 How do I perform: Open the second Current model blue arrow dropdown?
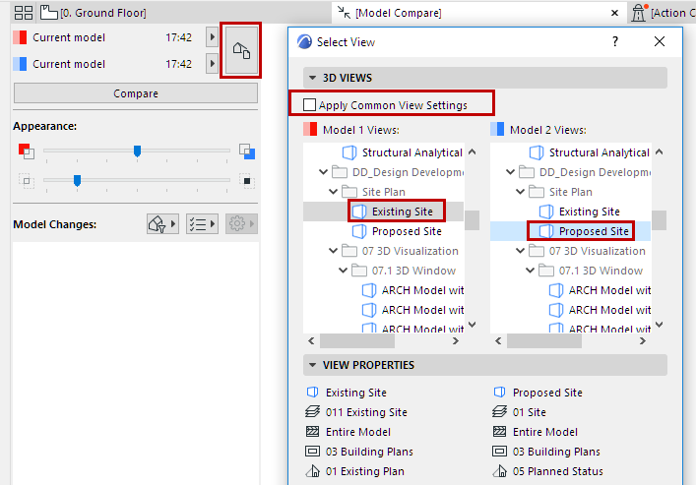point(212,63)
